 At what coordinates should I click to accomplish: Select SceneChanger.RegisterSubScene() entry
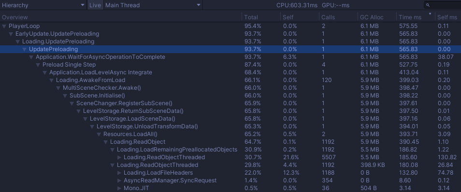(x=124, y=103)
